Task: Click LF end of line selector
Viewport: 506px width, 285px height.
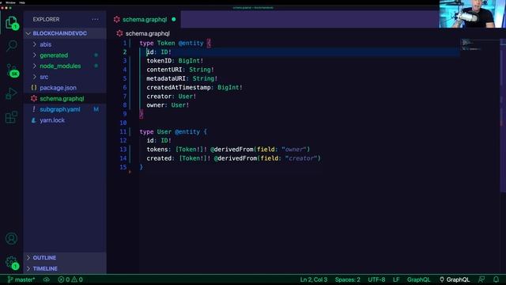Action: coord(396,279)
